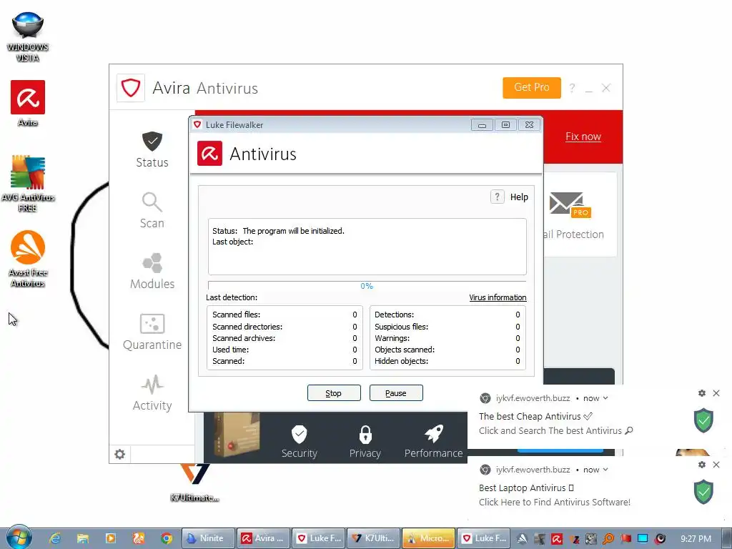Open Avira settings gear icon
Image resolution: width=732 pixels, height=549 pixels.
click(x=120, y=454)
